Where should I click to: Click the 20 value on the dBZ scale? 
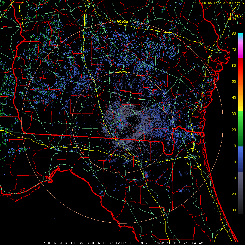(234, 130)
